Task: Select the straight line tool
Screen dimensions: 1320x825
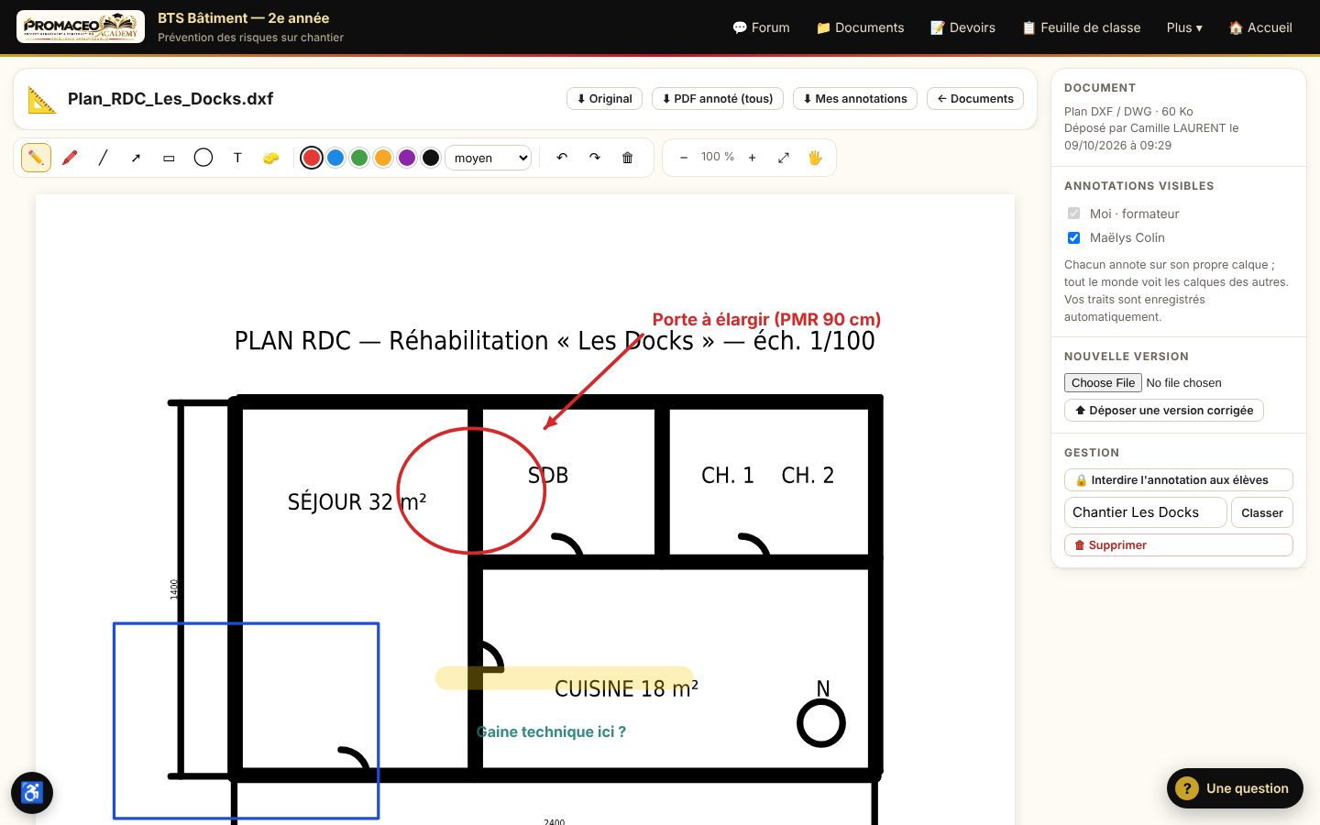Action: pyautogui.click(x=103, y=158)
